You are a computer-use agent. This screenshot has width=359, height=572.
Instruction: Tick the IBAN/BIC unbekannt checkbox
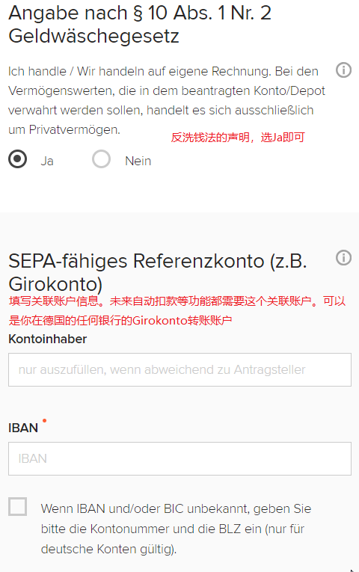point(17,506)
